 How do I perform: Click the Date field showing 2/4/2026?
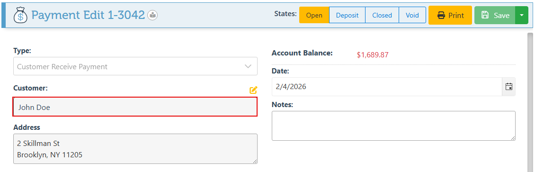point(387,87)
